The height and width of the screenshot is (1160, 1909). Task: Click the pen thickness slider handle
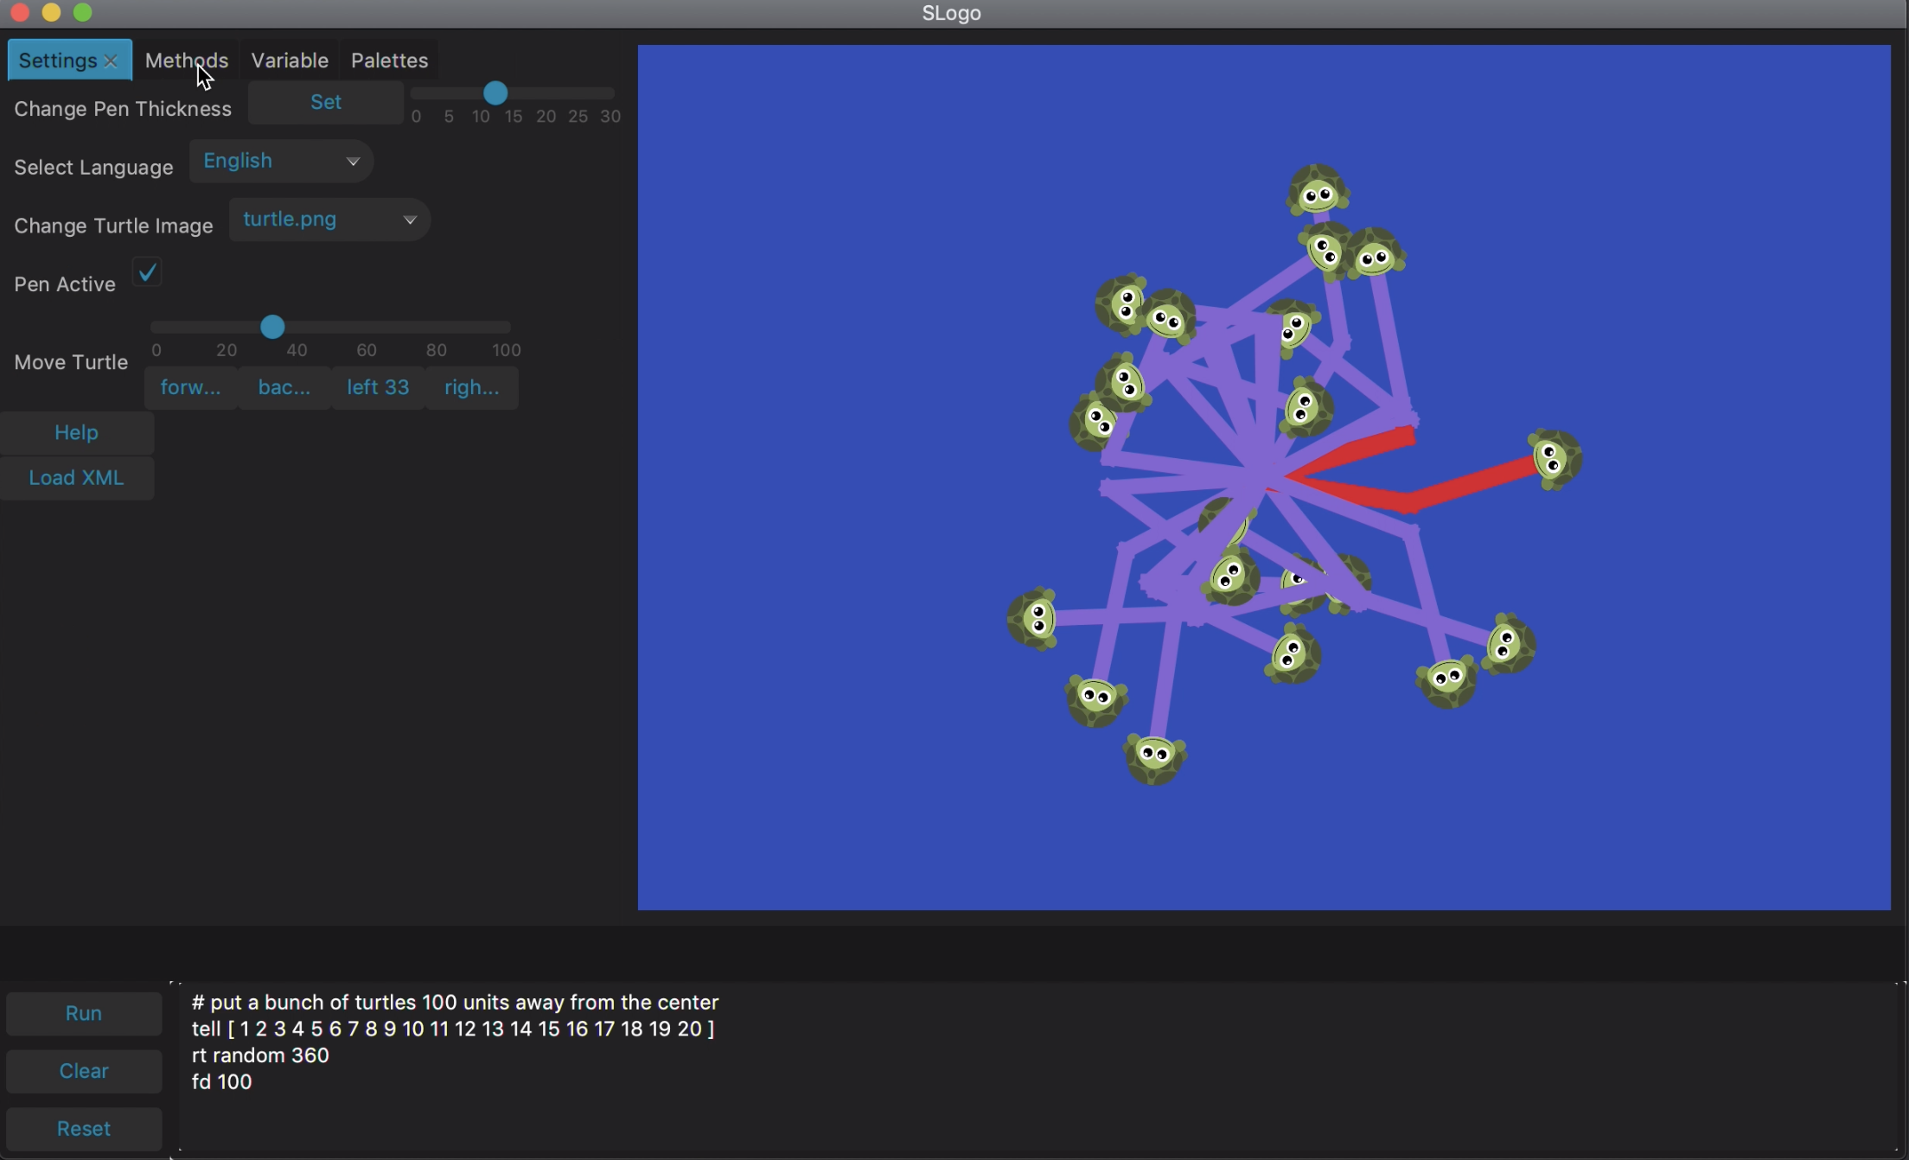[x=495, y=92]
